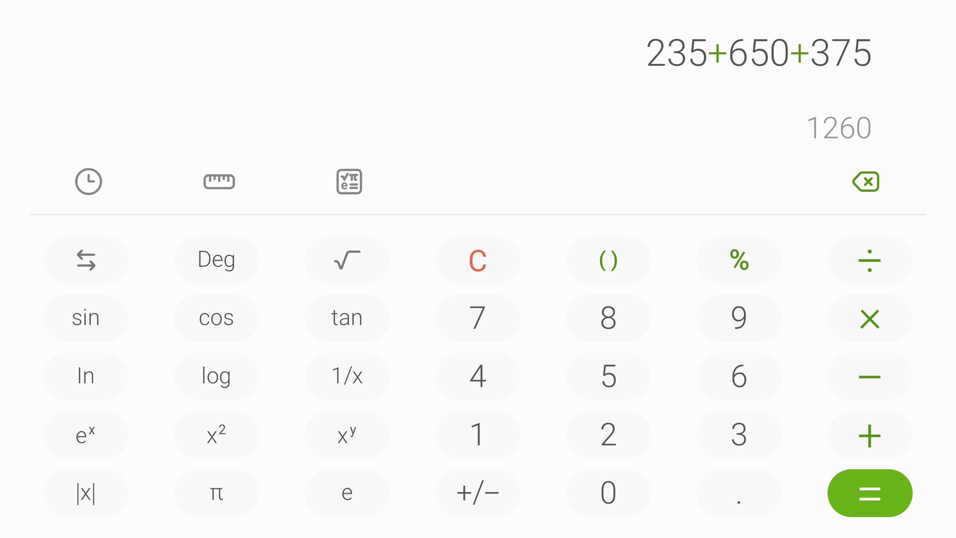This screenshot has height=538, width=956.
Task: Click the multiplication operator
Action: click(870, 318)
